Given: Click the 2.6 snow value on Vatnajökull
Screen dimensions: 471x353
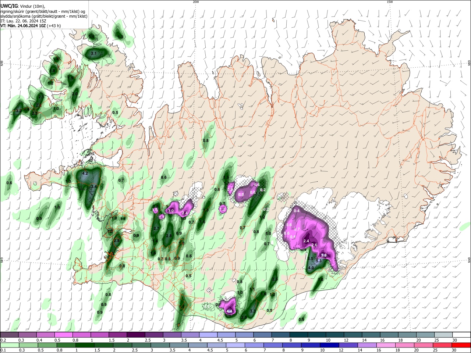Looking at the screenshot, I should (x=314, y=245).
